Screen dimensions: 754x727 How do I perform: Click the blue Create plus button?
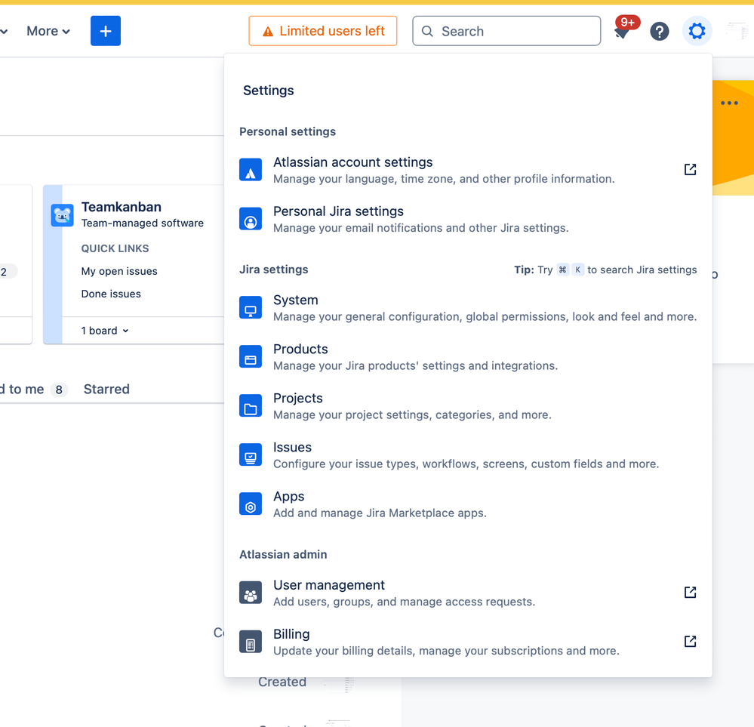point(106,31)
